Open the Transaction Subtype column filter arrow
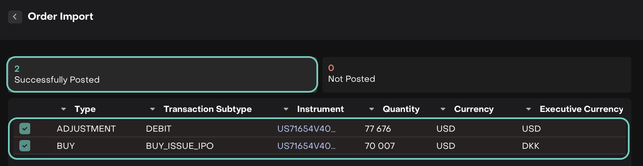The image size is (643, 166). pyautogui.click(x=152, y=109)
